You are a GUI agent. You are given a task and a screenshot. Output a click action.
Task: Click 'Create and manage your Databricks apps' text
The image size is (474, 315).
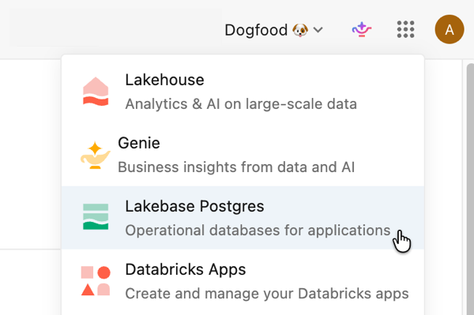267,294
